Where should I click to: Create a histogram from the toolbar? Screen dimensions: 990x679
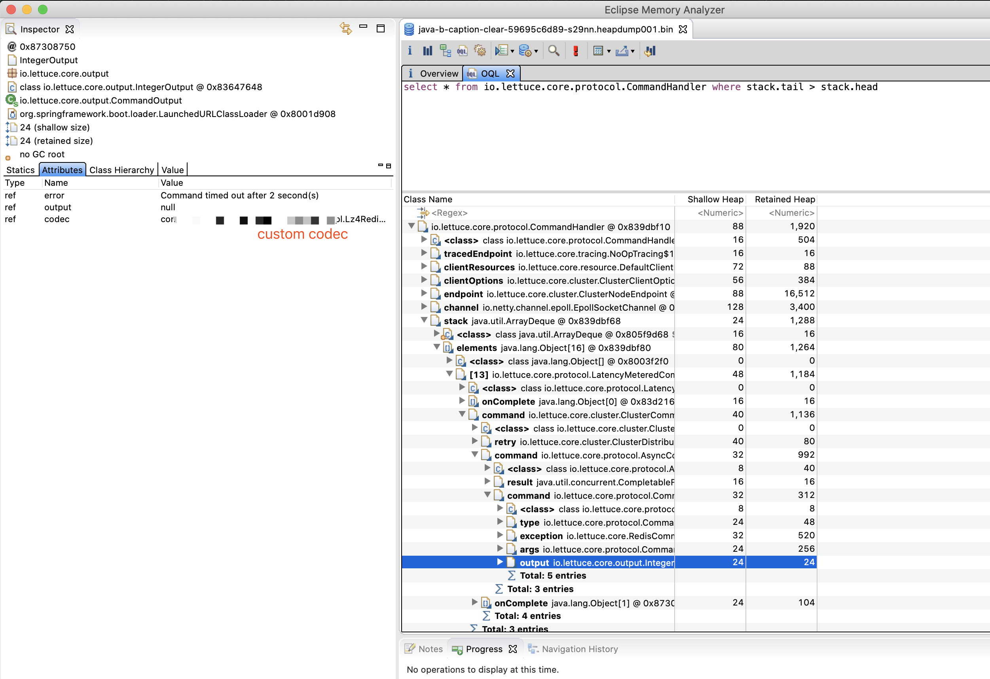[427, 51]
